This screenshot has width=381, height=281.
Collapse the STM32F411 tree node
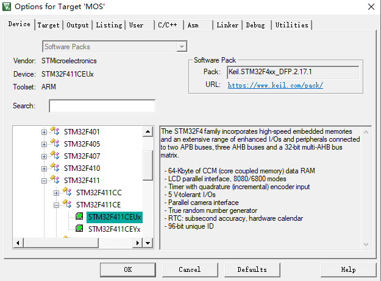coord(44,181)
